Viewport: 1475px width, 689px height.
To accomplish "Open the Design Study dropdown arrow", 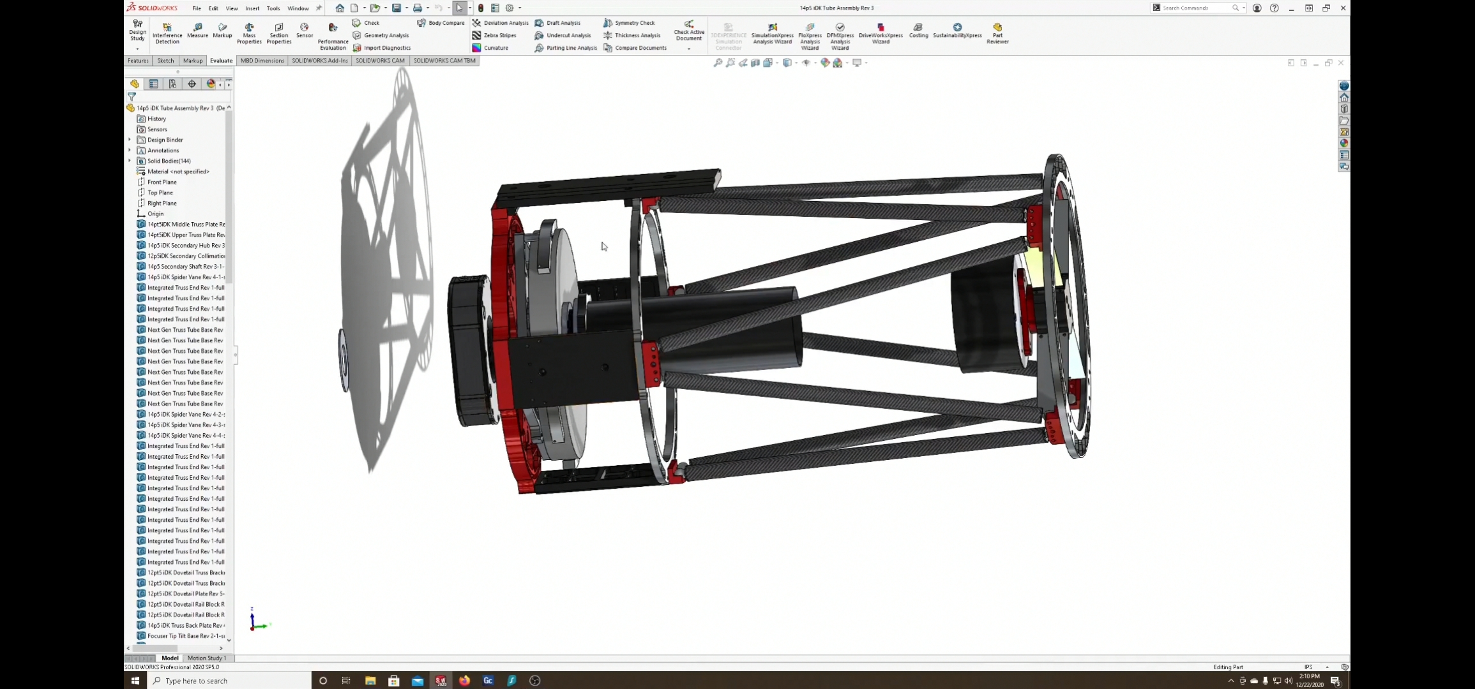I will pyautogui.click(x=137, y=49).
